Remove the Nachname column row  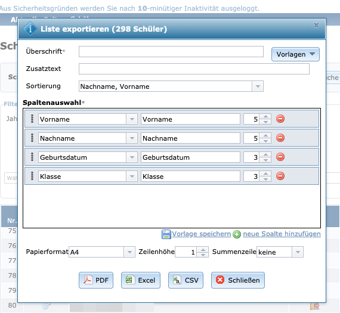280,138
